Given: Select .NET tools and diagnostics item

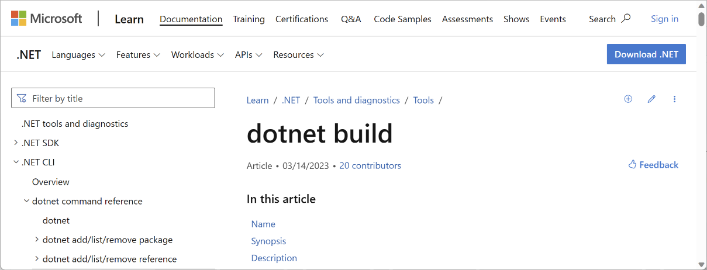Looking at the screenshot, I should [75, 123].
